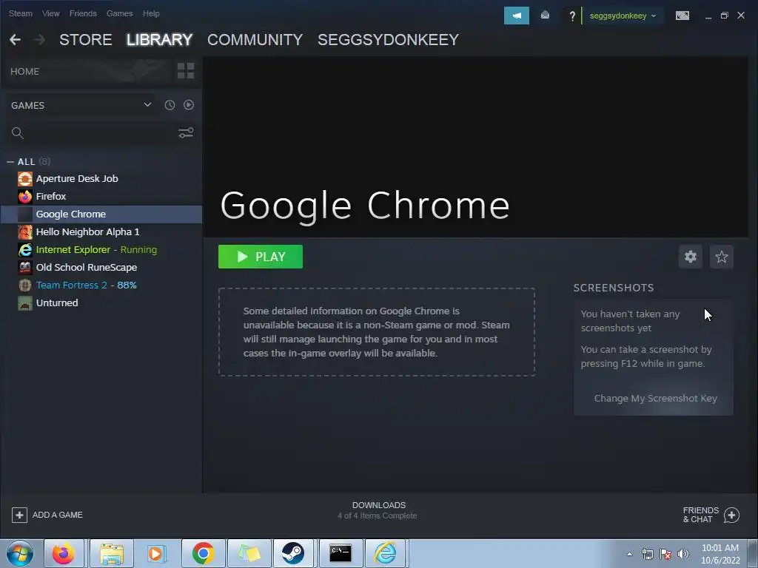Switch to Big Picture mode icon
Screen dimensions: 758x568
[x=682, y=16]
